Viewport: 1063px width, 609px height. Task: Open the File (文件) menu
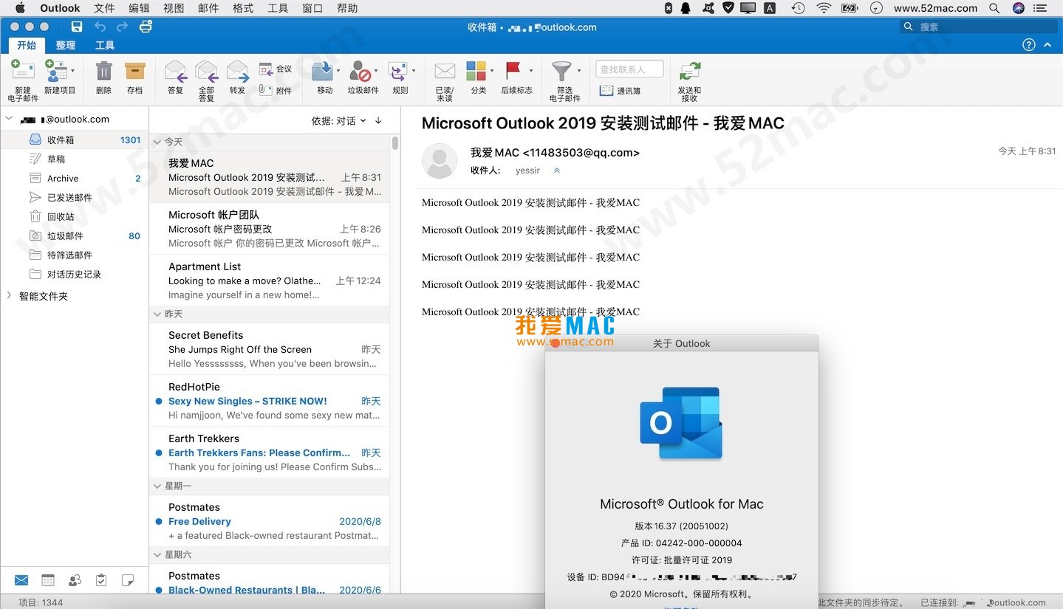tap(104, 8)
